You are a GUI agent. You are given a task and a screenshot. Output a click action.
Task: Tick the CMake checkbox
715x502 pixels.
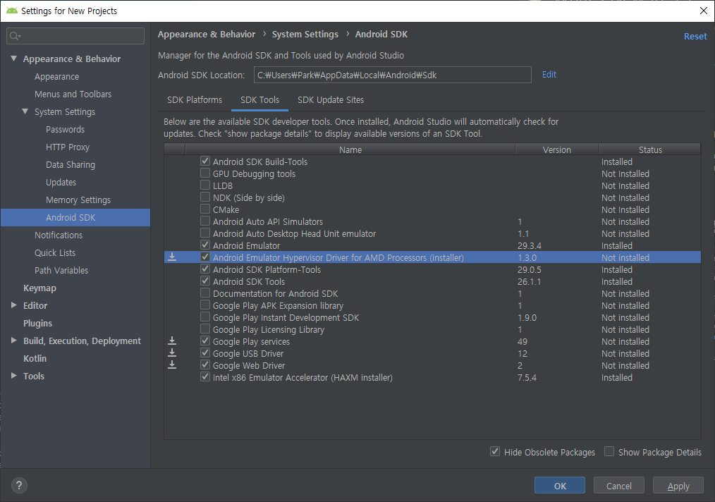[x=205, y=209]
